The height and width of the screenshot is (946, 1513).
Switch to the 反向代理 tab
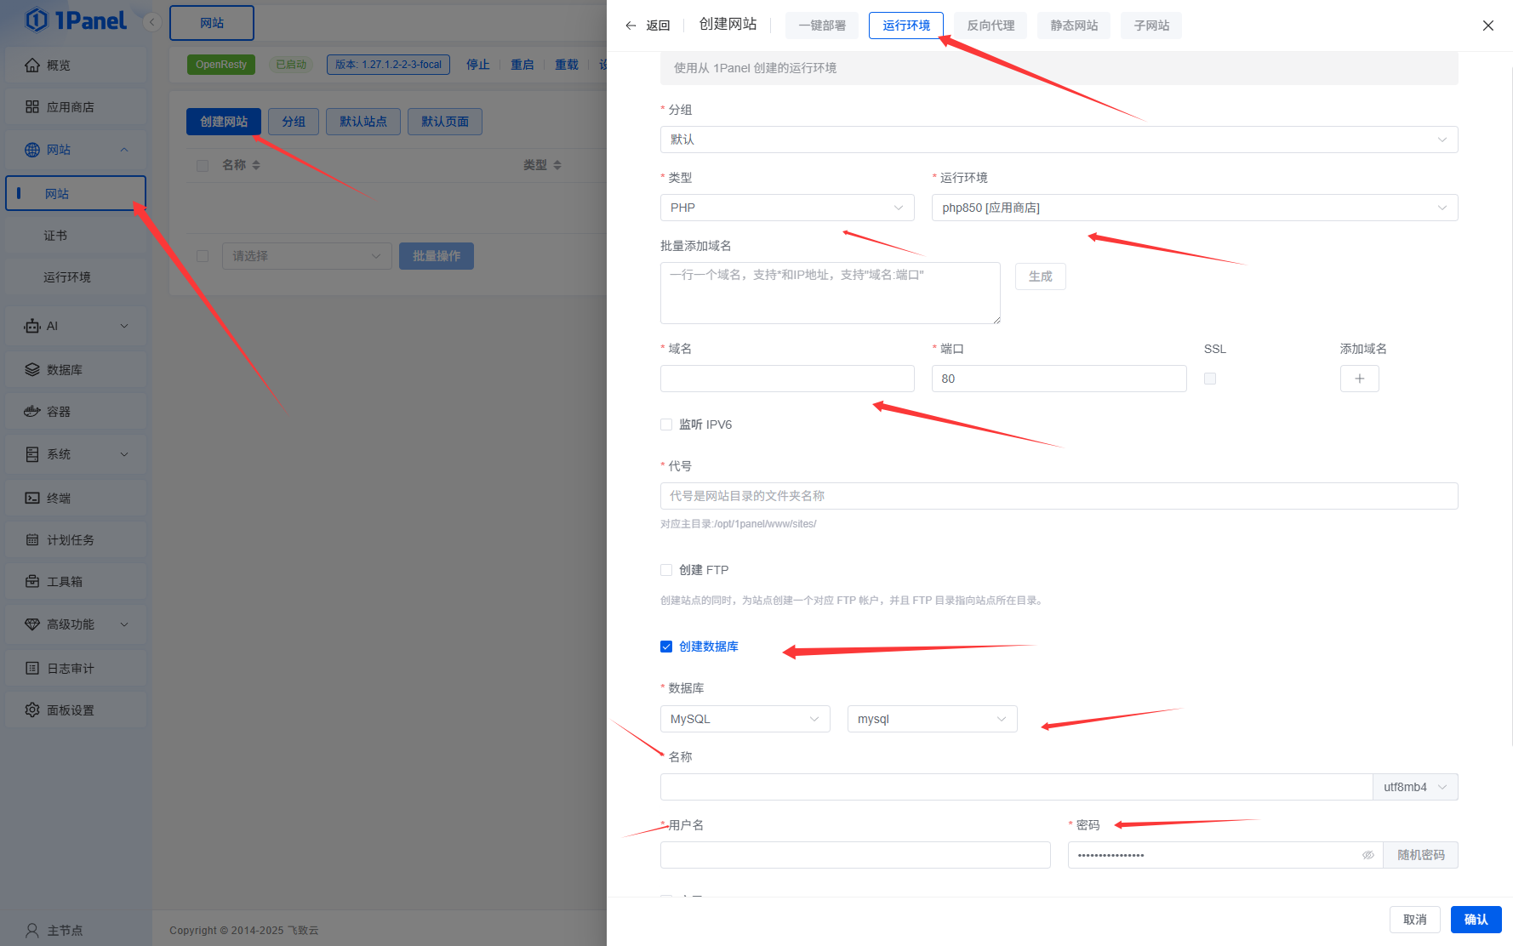click(x=991, y=26)
